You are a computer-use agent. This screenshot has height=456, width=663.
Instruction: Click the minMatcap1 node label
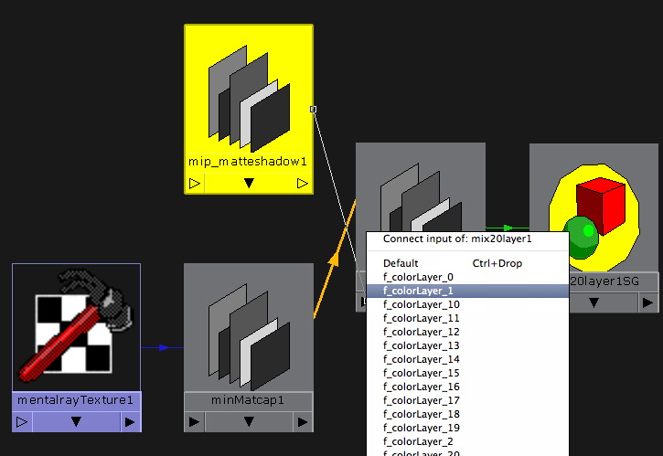pos(248,399)
